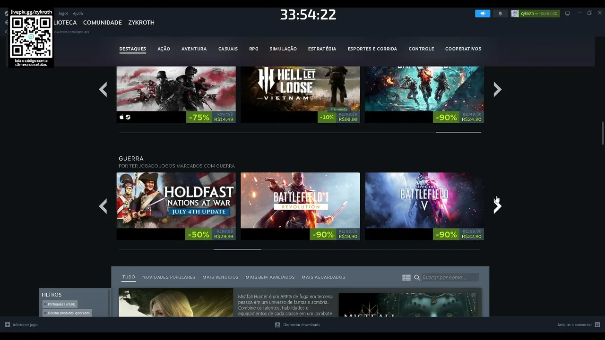The height and width of the screenshot is (340, 605).
Task: Click the page vertical scrollbar thumb
Action: 603,133
